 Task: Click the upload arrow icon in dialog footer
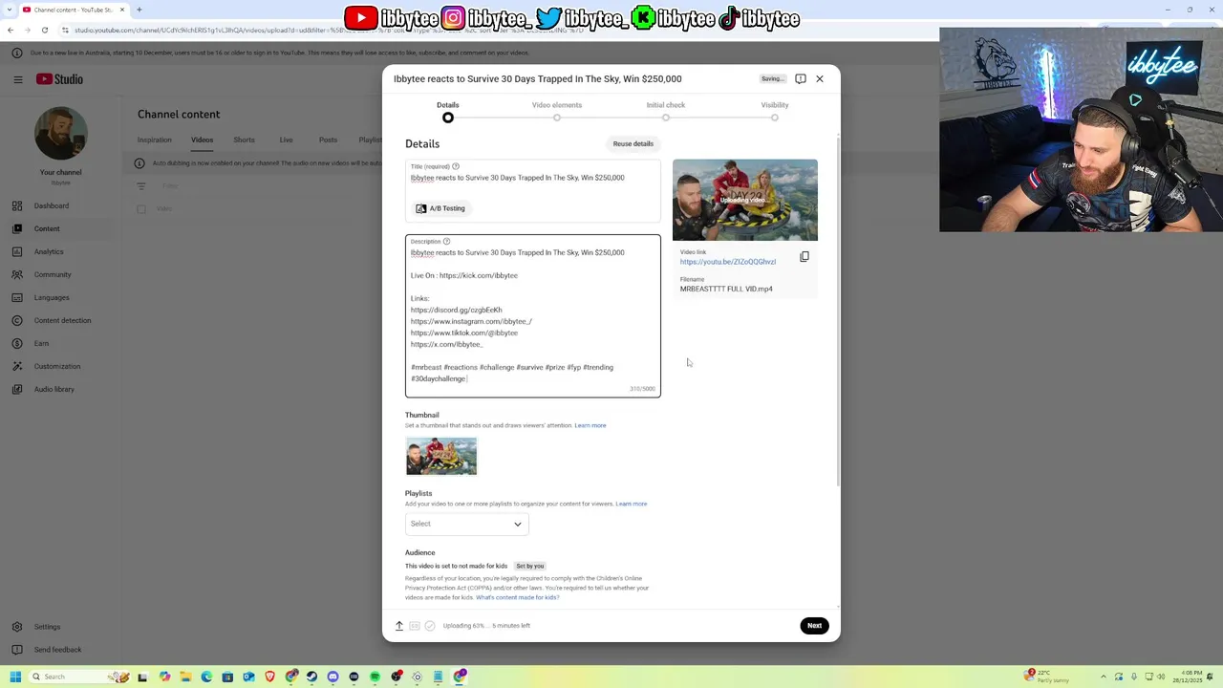click(x=399, y=626)
